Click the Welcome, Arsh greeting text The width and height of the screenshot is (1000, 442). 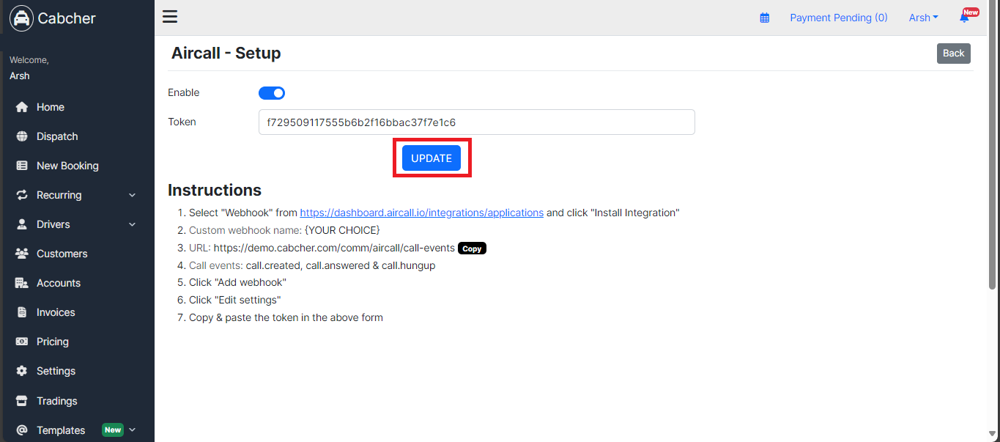coord(29,67)
